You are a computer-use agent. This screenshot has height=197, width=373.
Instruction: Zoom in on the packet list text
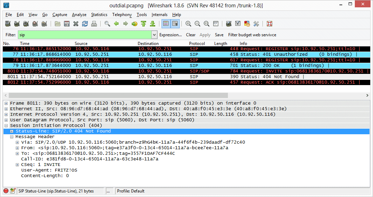tap(188, 24)
